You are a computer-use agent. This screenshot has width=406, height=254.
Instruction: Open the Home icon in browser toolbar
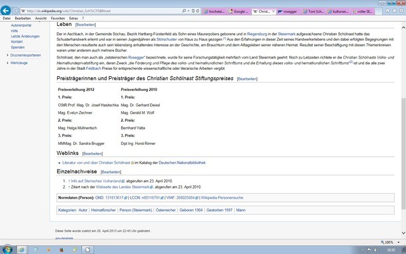(x=388, y=11)
